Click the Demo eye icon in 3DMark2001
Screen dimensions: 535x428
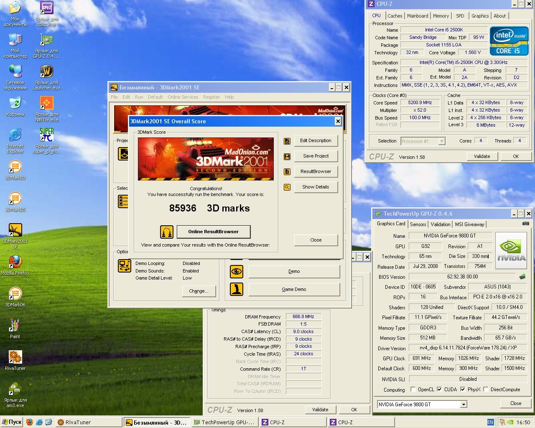pyautogui.click(x=237, y=271)
